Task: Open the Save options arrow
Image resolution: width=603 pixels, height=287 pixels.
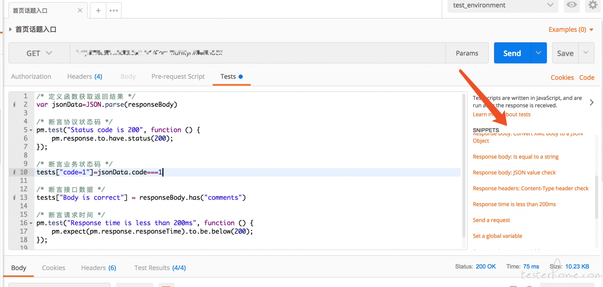Action: click(x=586, y=53)
